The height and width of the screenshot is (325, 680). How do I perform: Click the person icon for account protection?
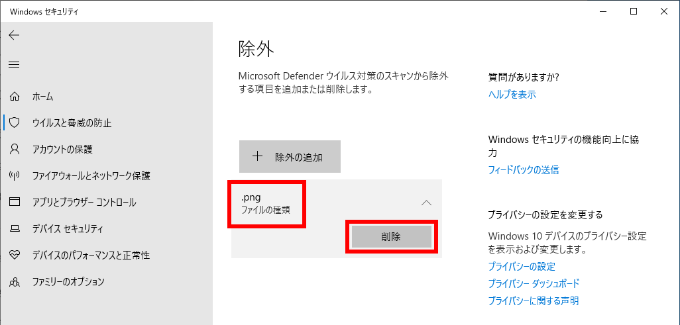15,150
